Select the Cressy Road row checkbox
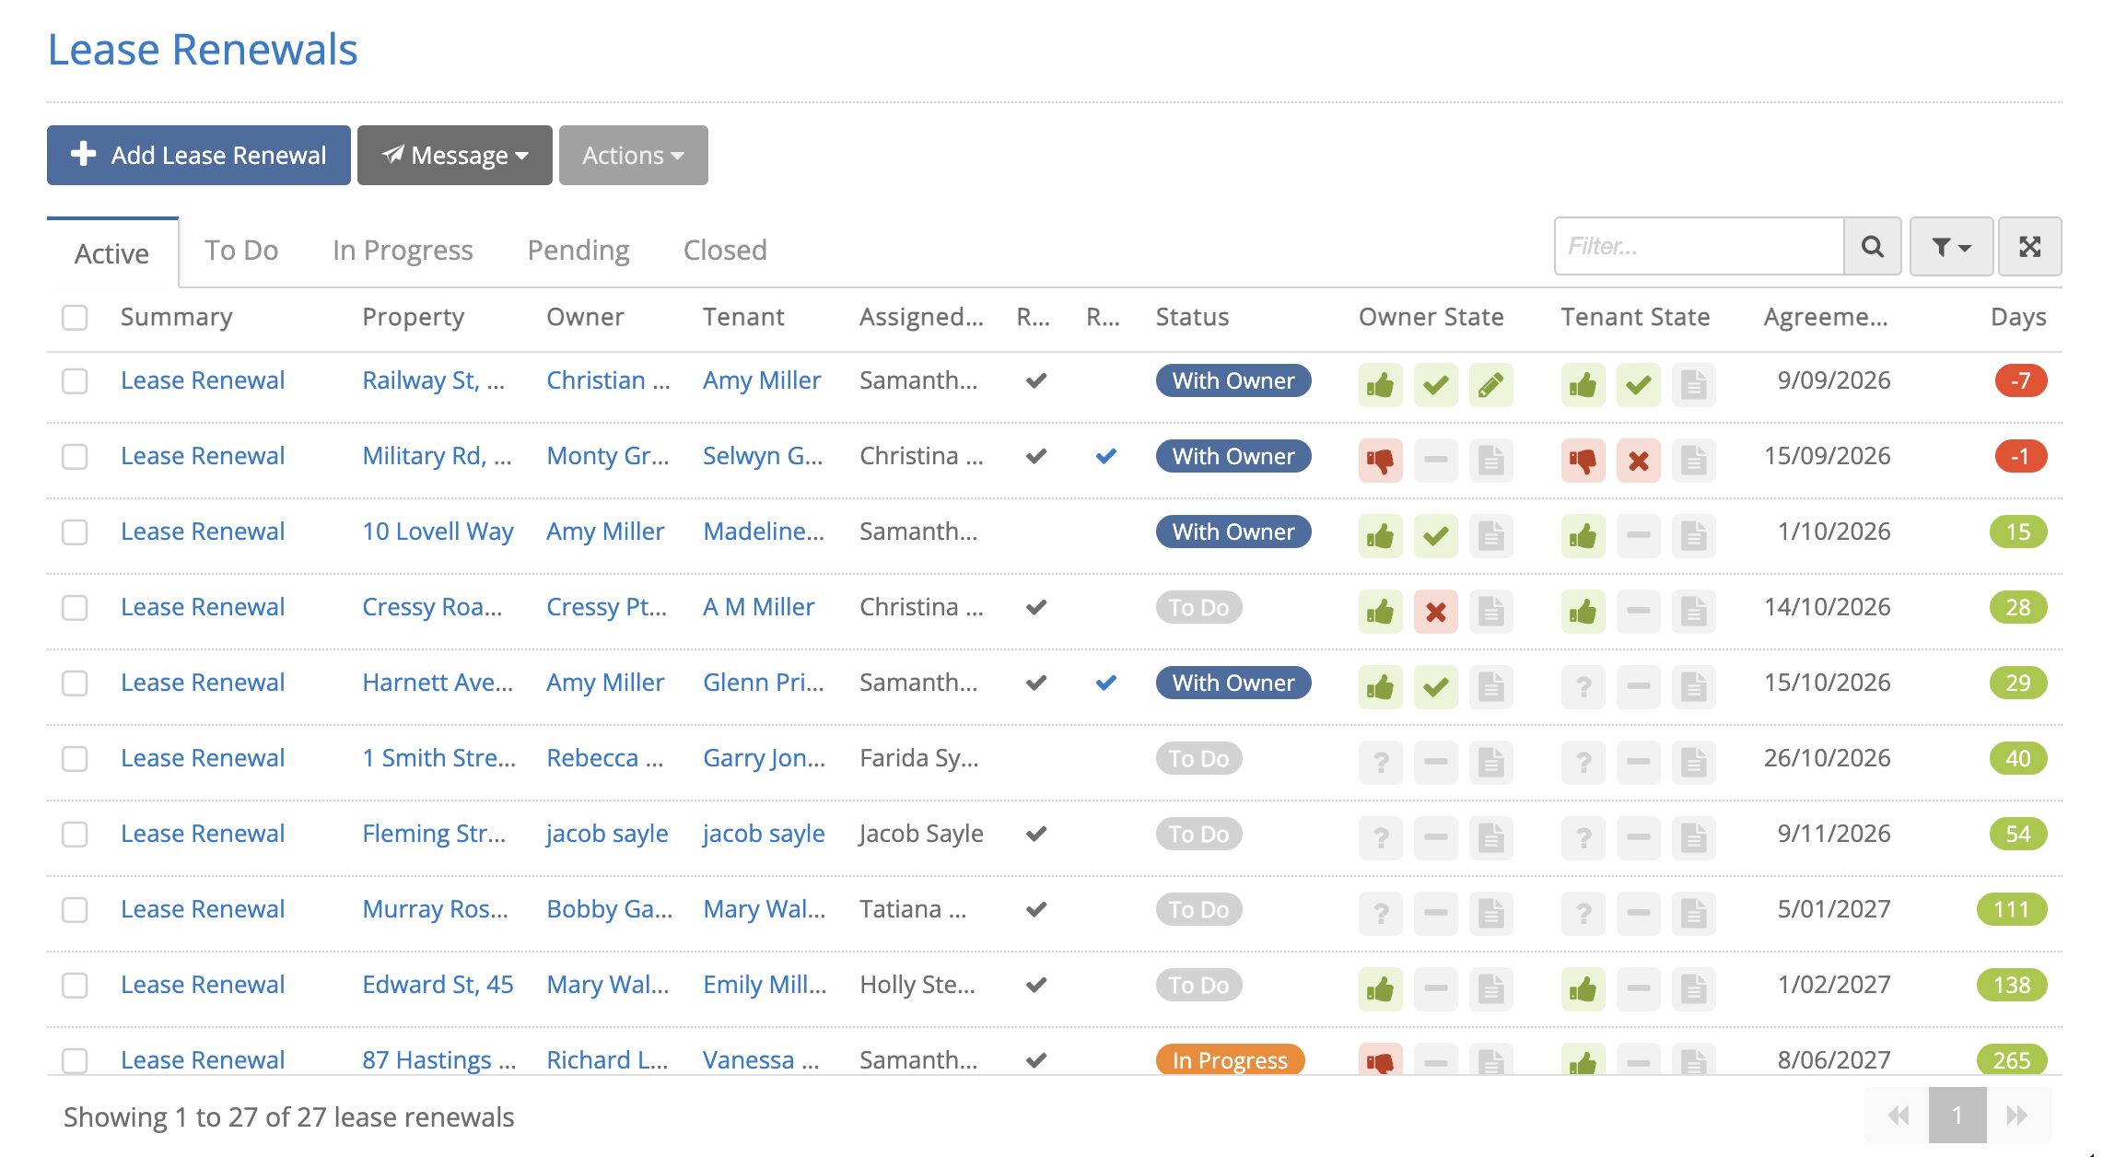 pos(75,607)
